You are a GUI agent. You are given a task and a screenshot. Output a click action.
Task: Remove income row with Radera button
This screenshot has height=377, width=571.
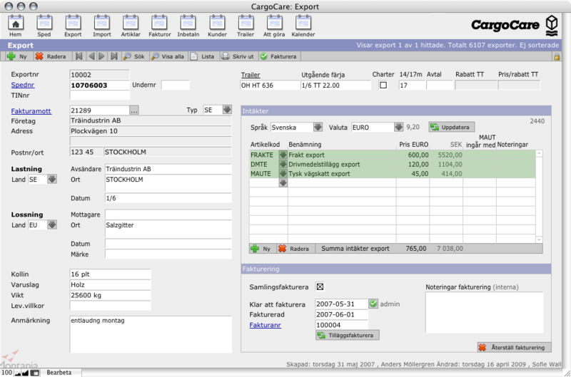coord(294,249)
